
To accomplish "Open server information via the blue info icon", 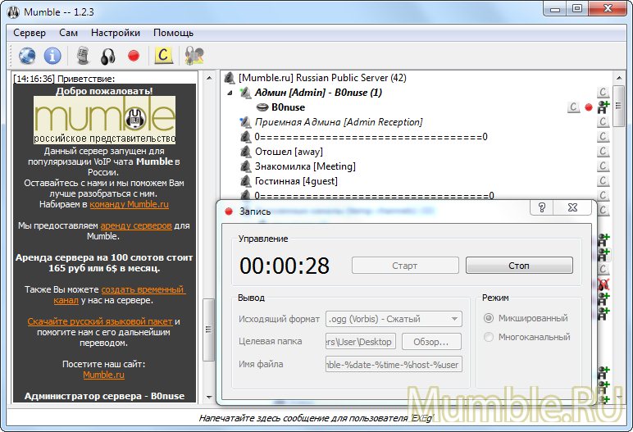I will (52, 56).
